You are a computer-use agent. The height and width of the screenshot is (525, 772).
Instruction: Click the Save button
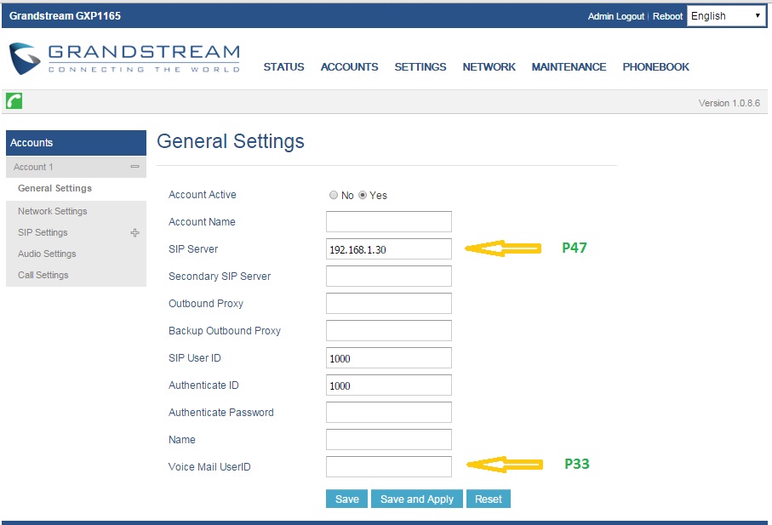[346, 499]
